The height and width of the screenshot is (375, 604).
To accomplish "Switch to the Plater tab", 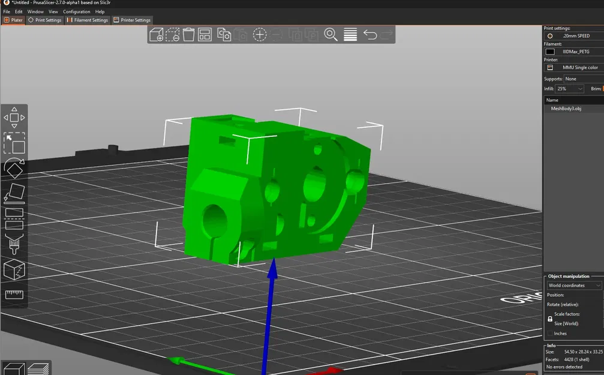I will pos(13,20).
